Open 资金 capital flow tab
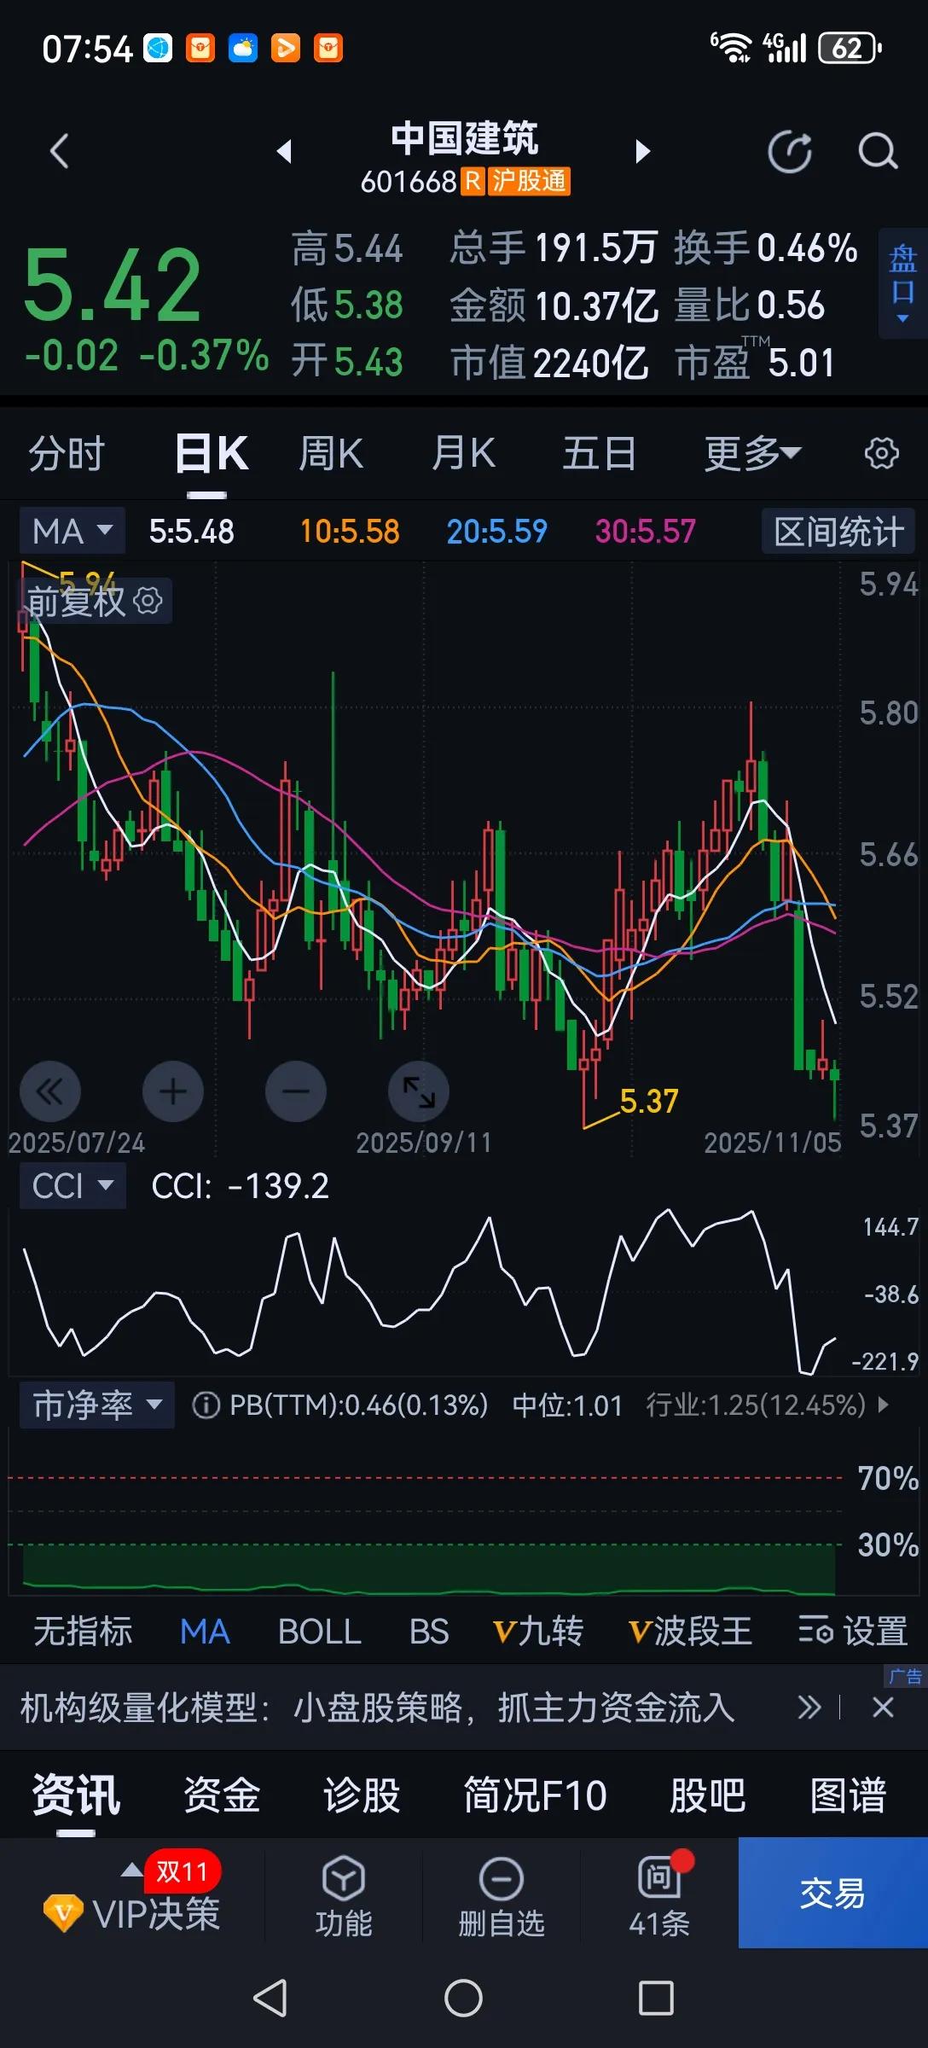 [222, 1795]
